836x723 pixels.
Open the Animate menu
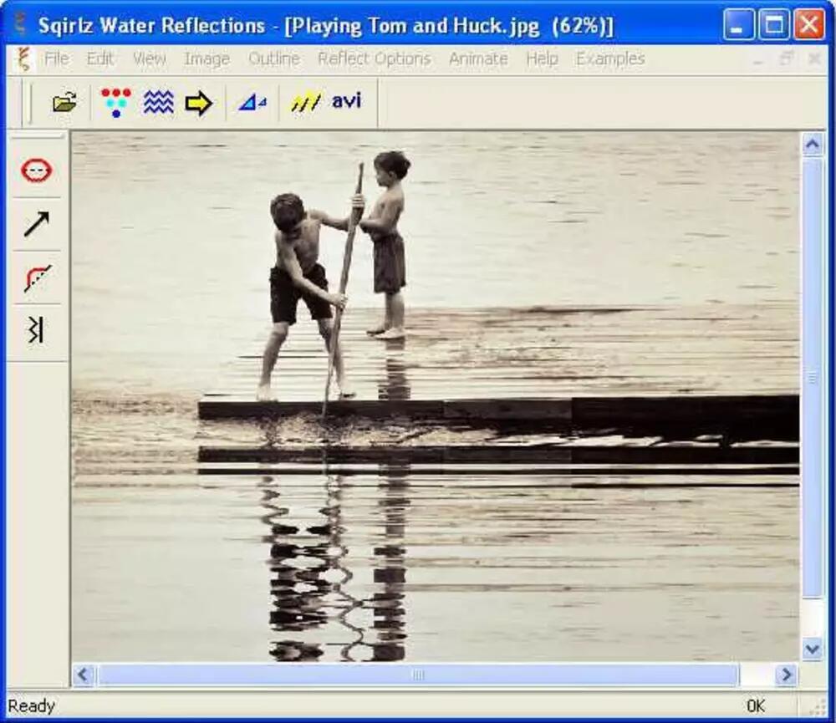point(478,59)
